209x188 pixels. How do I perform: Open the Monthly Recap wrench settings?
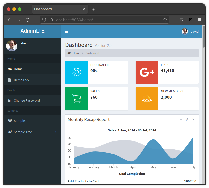(x=187, y=119)
